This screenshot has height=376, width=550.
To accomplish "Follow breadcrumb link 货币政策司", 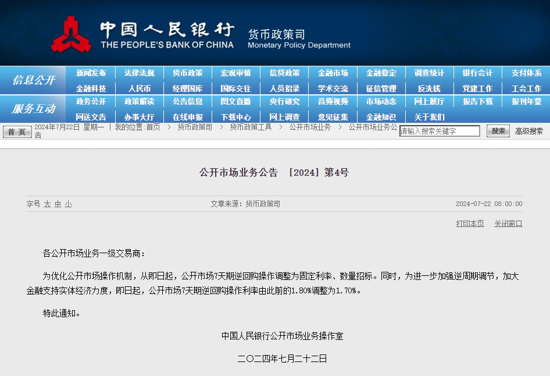I will coord(195,127).
